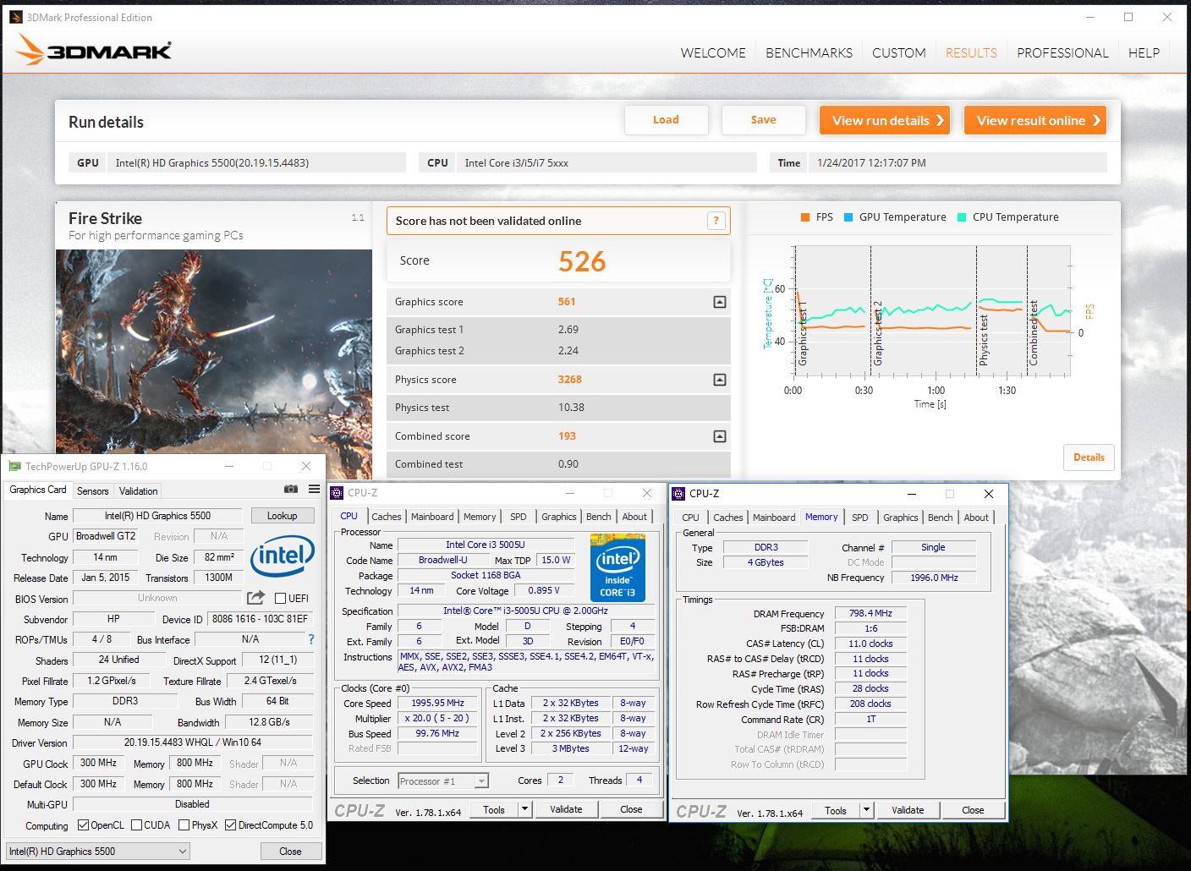Viewport: 1191px width, 871px height.
Task: Click the score validation help question mark
Action: pyautogui.click(x=716, y=221)
